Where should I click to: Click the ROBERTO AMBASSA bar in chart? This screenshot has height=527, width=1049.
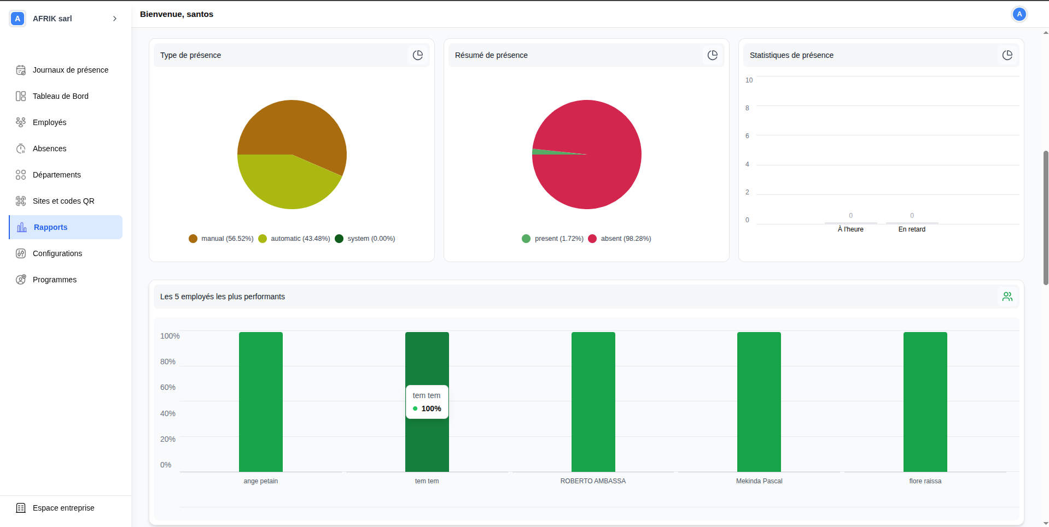(593, 401)
